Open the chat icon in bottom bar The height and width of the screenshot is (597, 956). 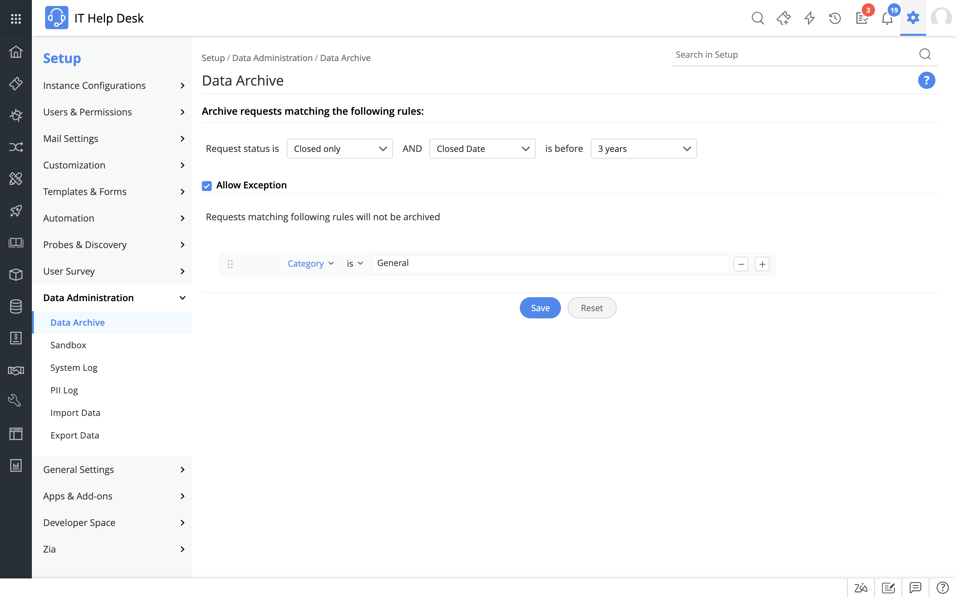click(x=915, y=587)
